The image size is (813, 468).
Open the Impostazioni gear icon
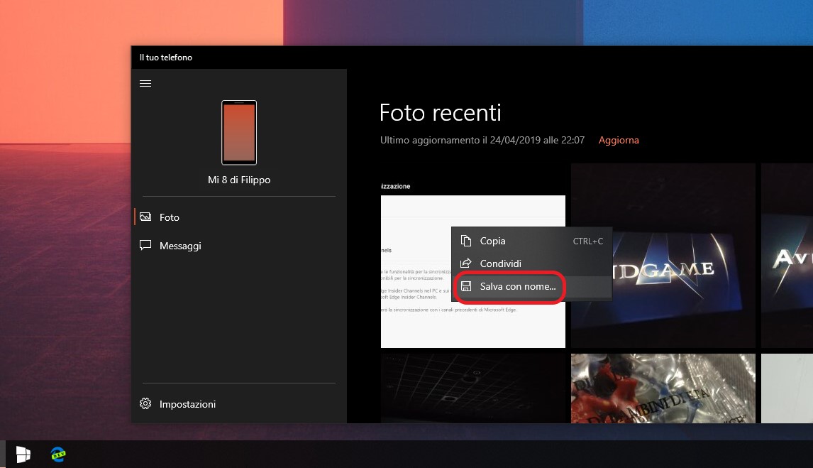tap(145, 403)
